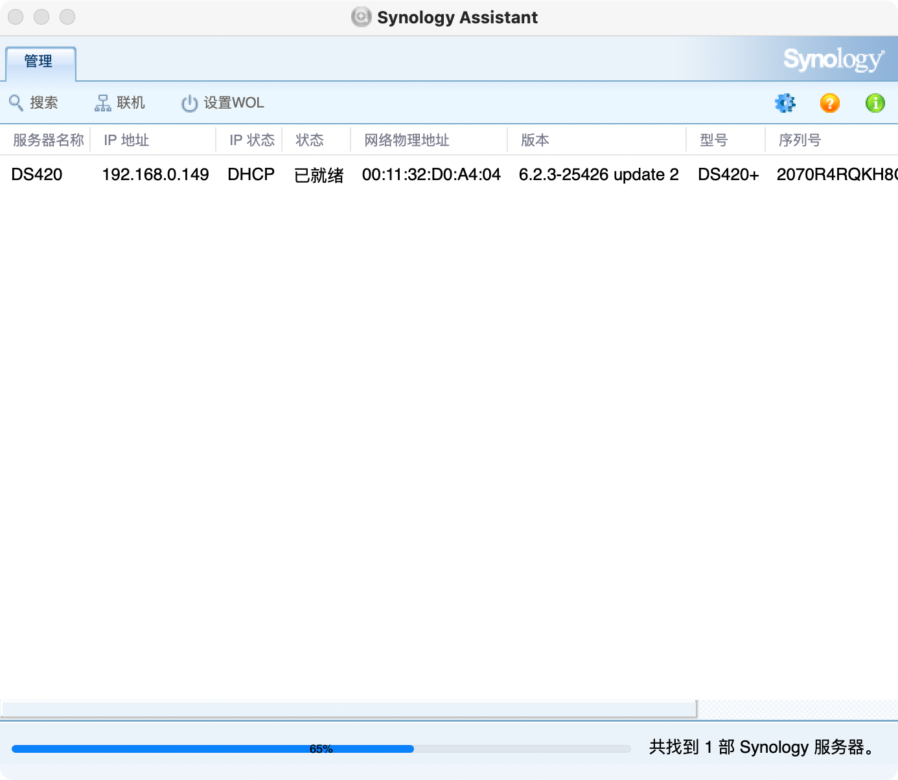Screen dimensions: 898x780
Task: Sort by the 服务器名称 column header
Action: pos(45,140)
